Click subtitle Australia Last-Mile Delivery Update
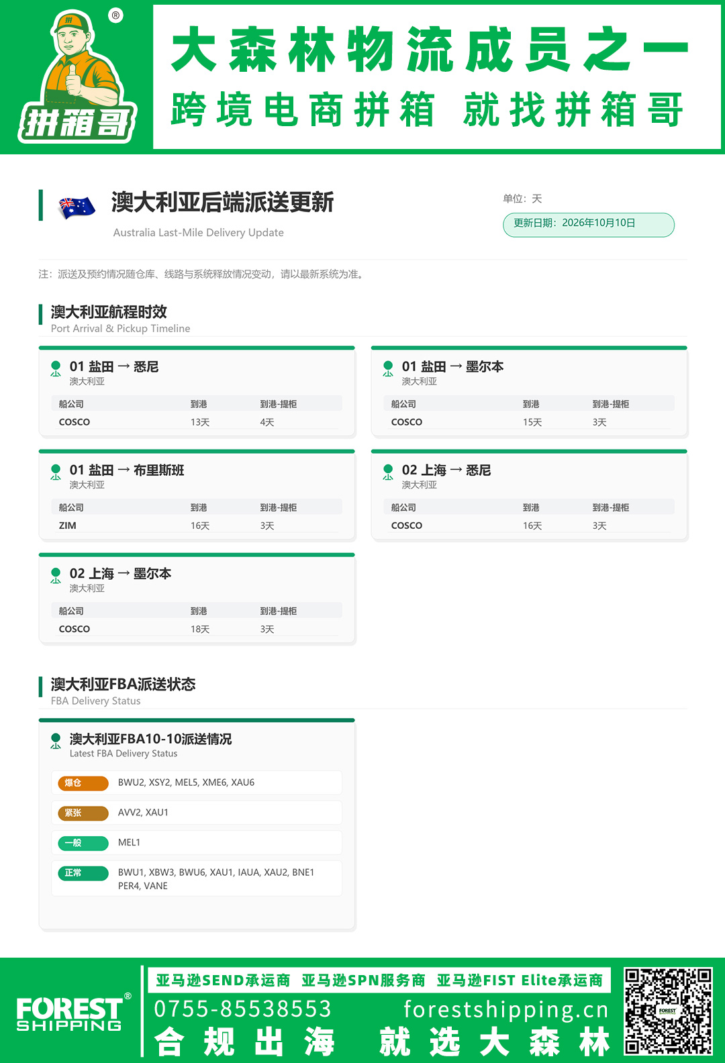The height and width of the screenshot is (1063, 725). point(198,233)
